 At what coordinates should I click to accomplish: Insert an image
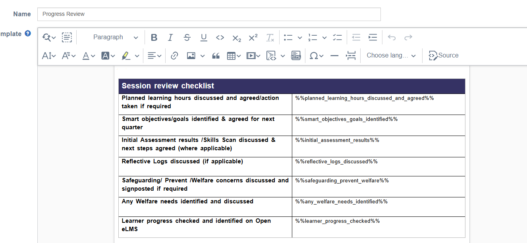click(191, 55)
